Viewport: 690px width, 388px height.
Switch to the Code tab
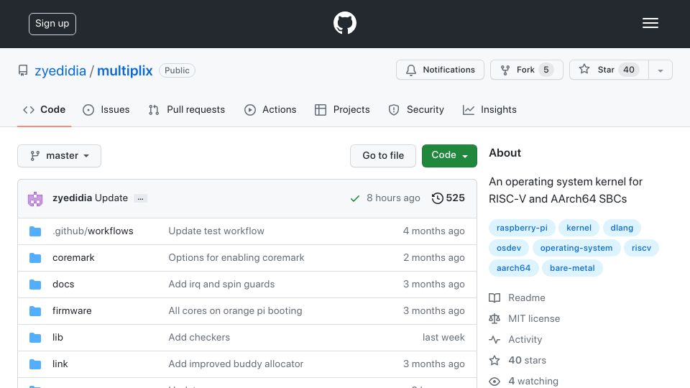44,109
